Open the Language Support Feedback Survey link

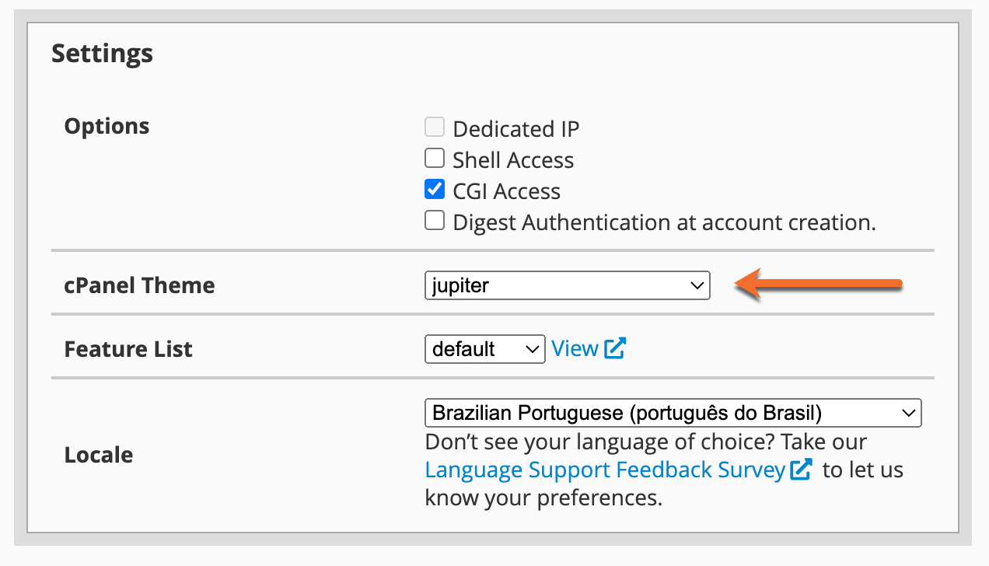tap(604, 470)
